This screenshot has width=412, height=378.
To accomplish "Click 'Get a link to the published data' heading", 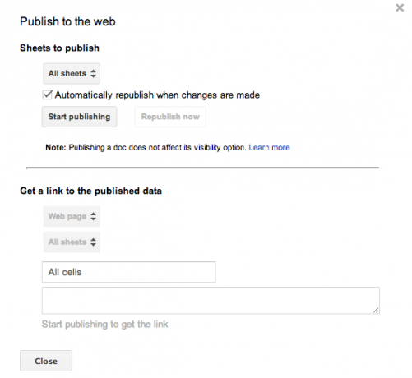I will click(x=90, y=191).
